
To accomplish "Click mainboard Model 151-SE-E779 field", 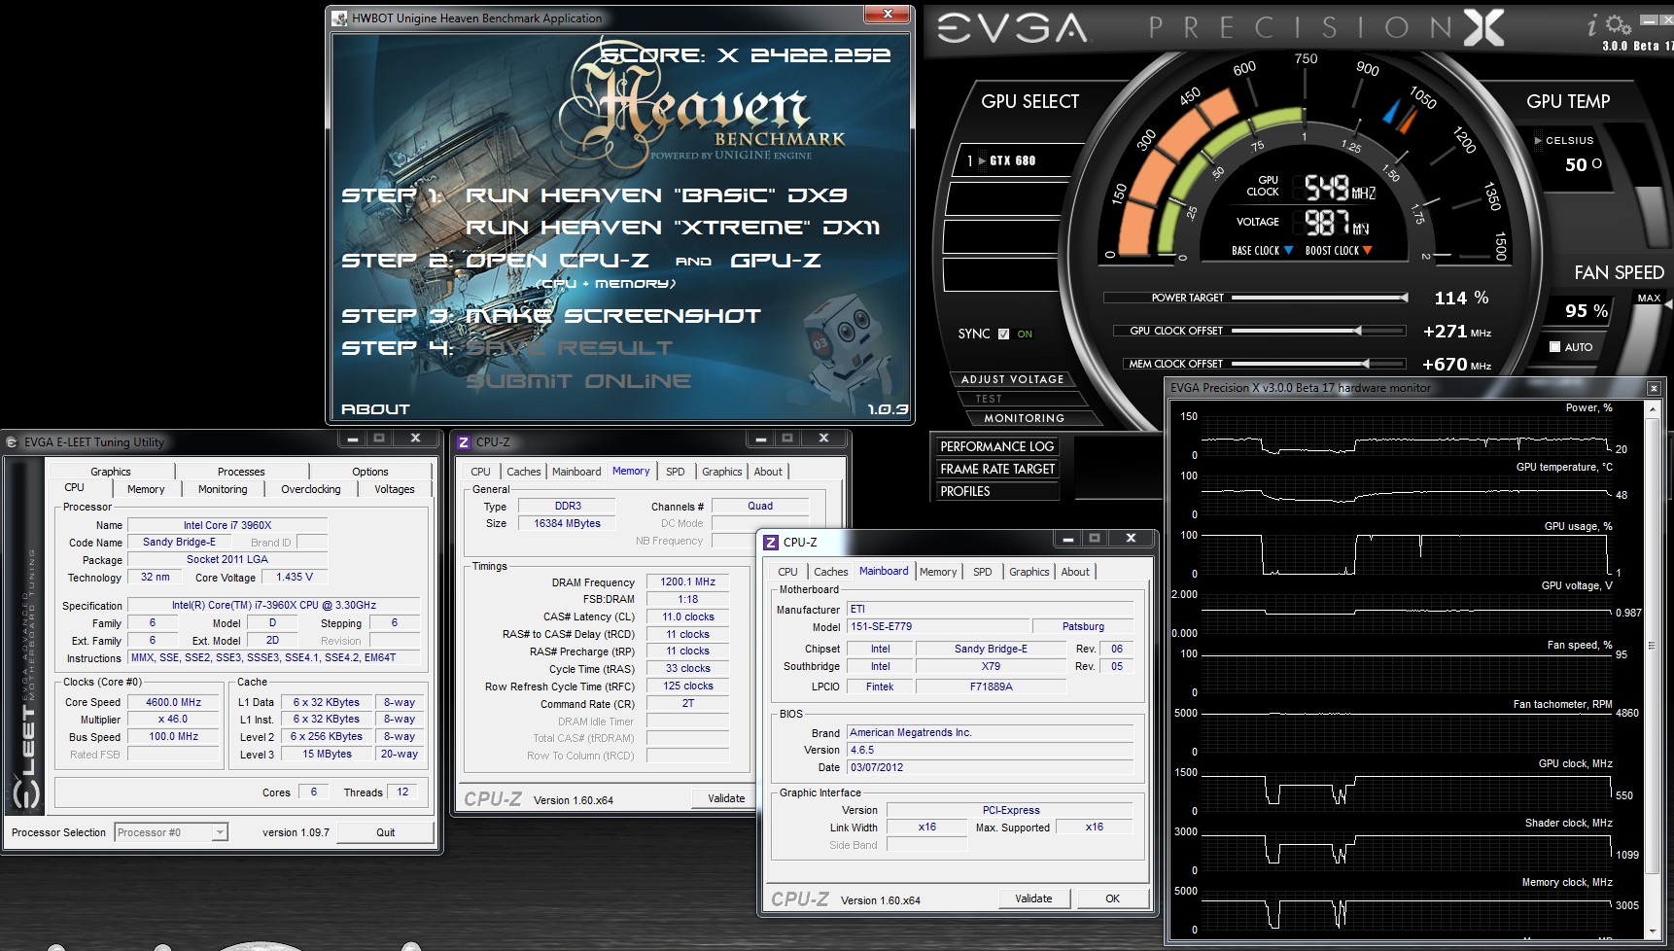I will pos(936,626).
